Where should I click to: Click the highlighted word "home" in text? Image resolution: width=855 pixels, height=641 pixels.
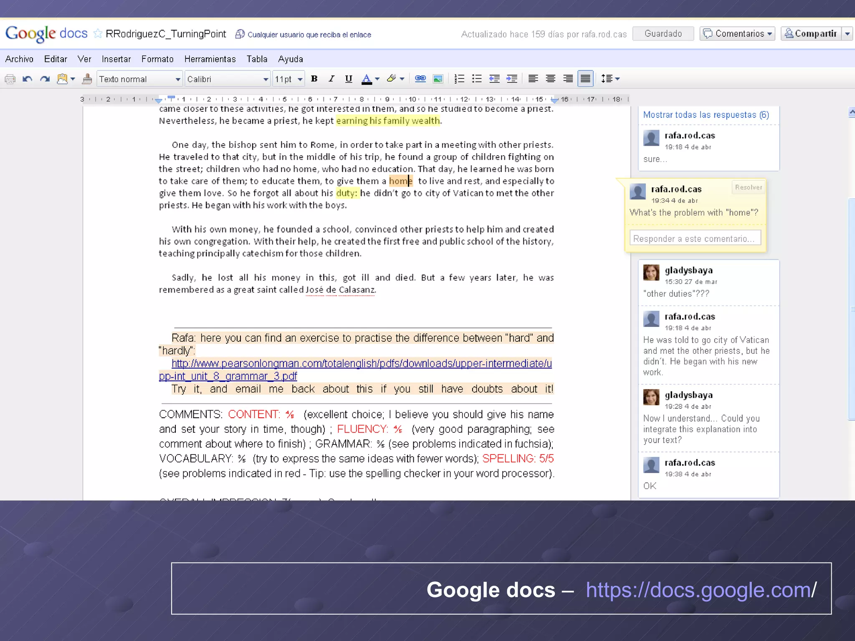point(401,181)
